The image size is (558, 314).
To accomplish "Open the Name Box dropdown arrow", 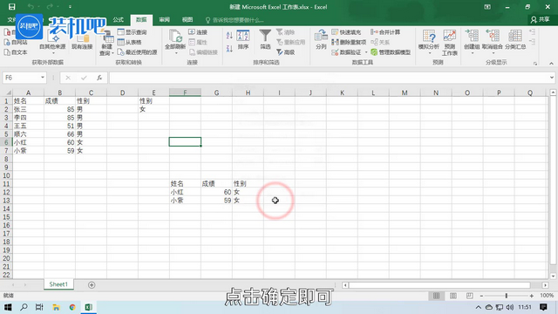I will coord(43,78).
